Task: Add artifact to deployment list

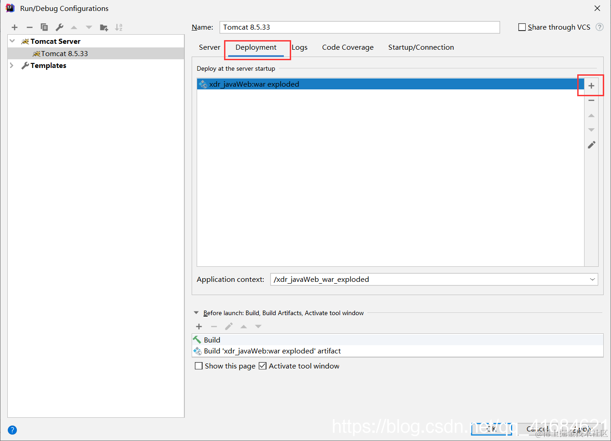Action: pyautogui.click(x=591, y=86)
